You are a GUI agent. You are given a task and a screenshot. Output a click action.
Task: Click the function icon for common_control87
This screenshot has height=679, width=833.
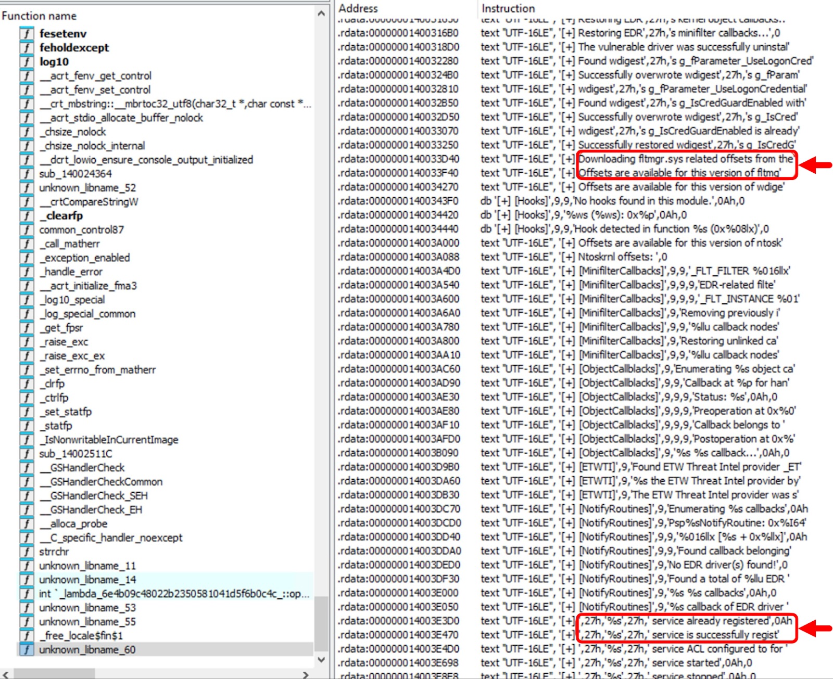[x=26, y=229]
